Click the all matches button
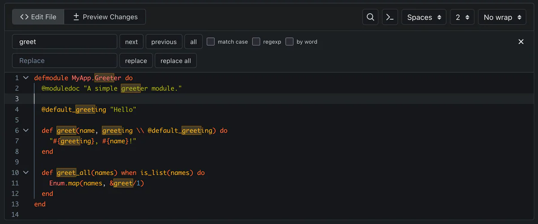The height and width of the screenshot is (224, 538). tap(193, 42)
